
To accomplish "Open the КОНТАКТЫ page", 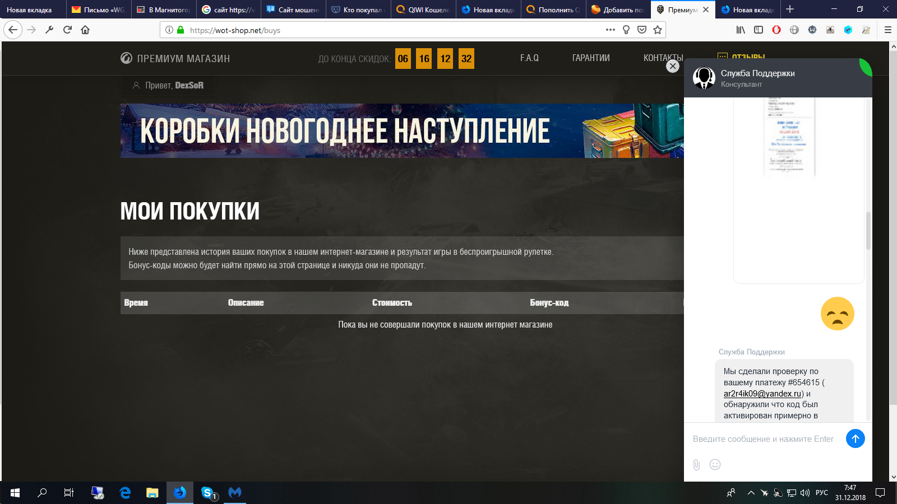I will (663, 58).
